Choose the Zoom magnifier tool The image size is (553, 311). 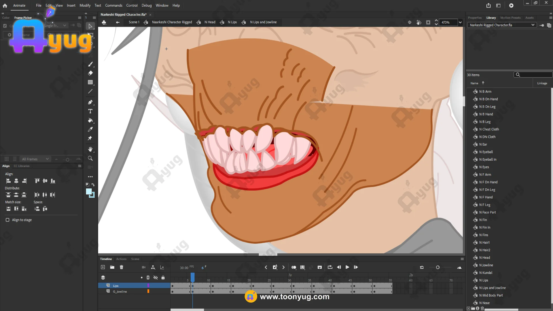tap(90, 158)
